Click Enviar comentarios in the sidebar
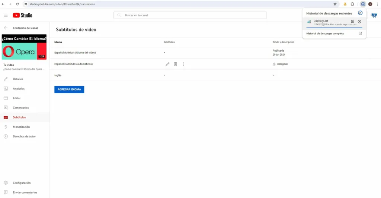The width and height of the screenshot is (381, 198). tap(25, 192)
